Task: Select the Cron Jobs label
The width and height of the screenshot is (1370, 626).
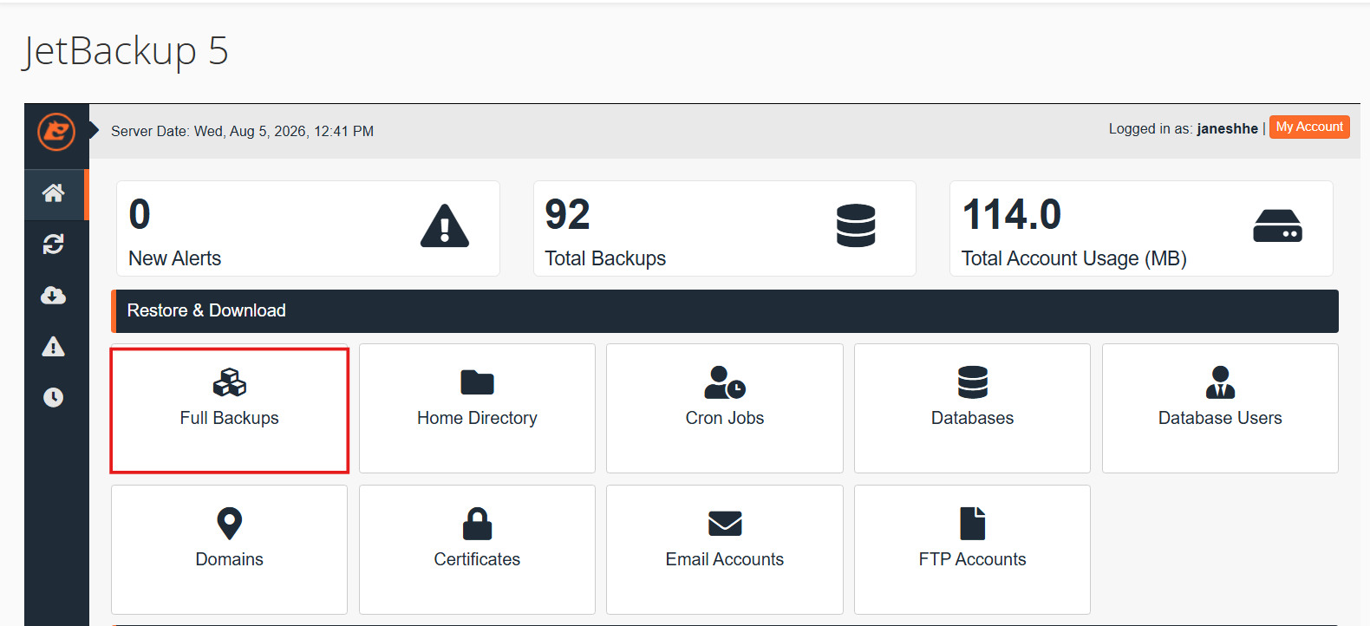Action: pyautogui.click(x=725, y=418)
